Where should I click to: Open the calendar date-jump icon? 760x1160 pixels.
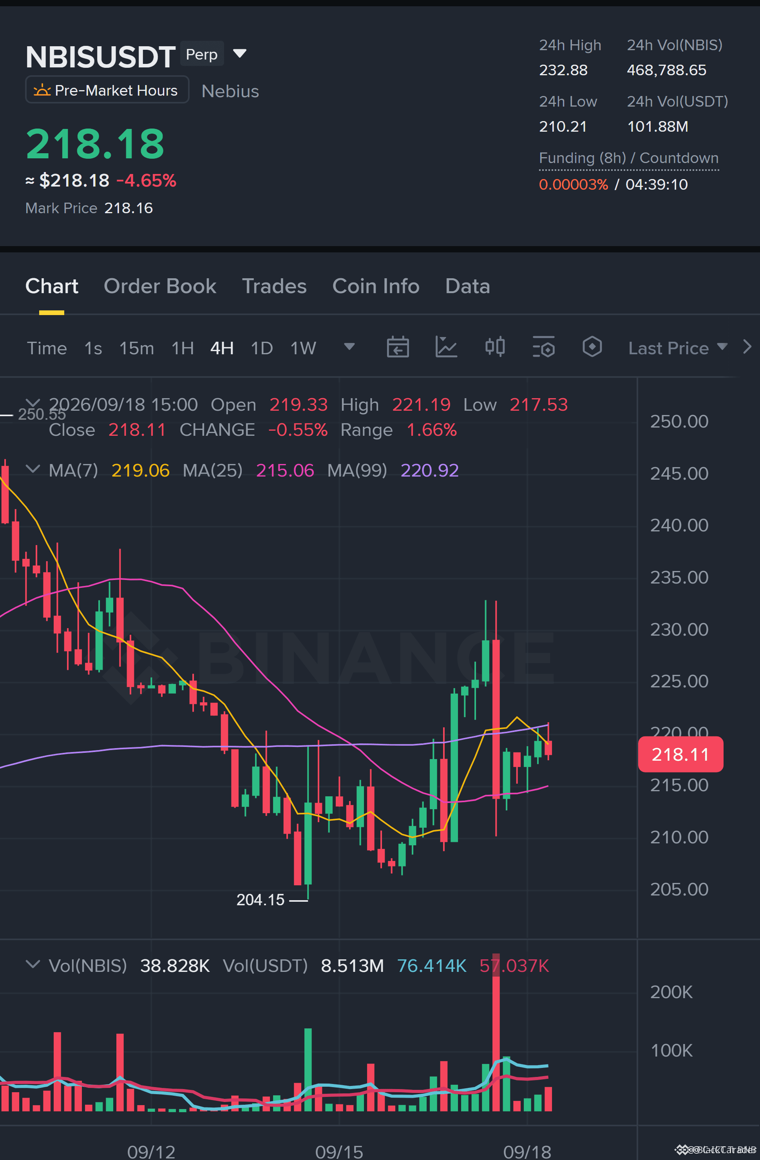click(398, 348)
